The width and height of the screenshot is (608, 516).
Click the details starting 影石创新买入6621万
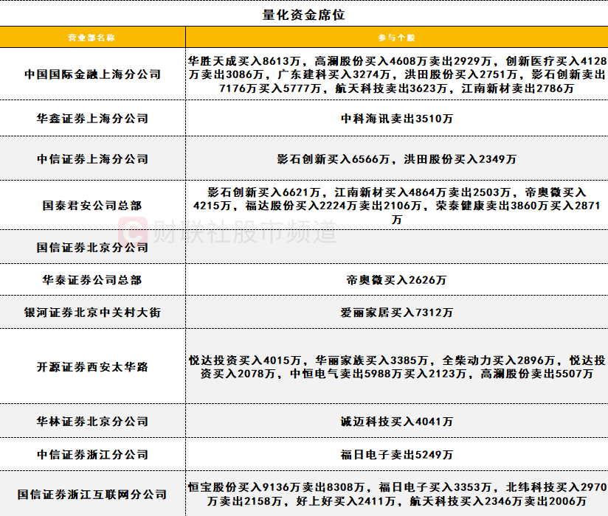[x=397, y=206]
